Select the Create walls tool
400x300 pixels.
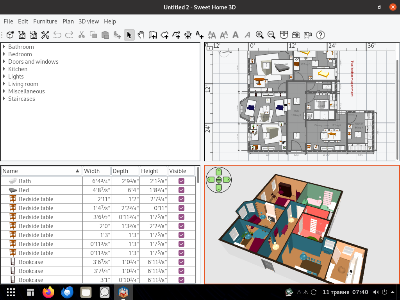(153, 35)
